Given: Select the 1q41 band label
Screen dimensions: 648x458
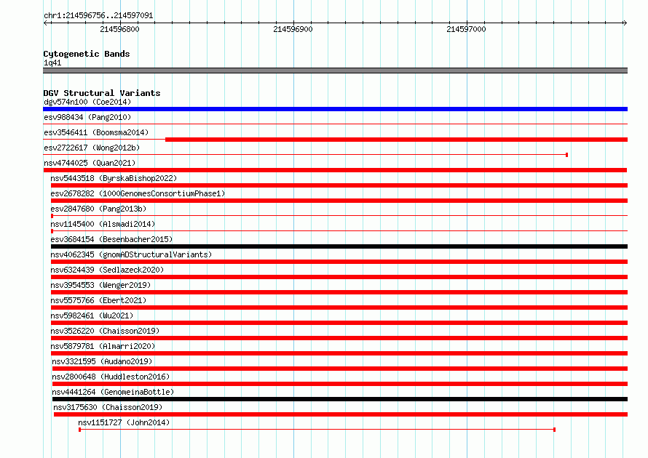Looking at the screenshot, I should point(52,63).
